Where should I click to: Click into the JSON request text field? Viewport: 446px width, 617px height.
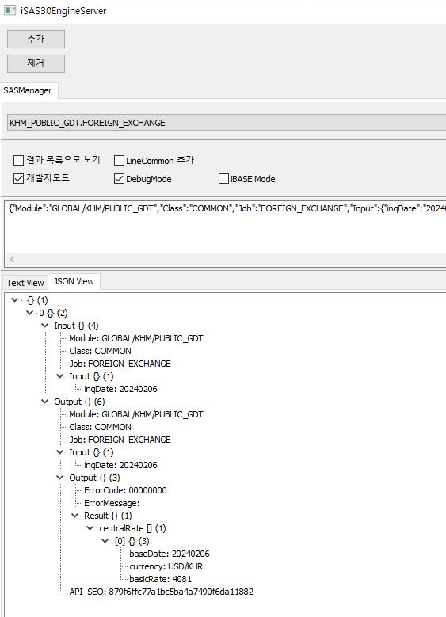[x=225, y=227]
